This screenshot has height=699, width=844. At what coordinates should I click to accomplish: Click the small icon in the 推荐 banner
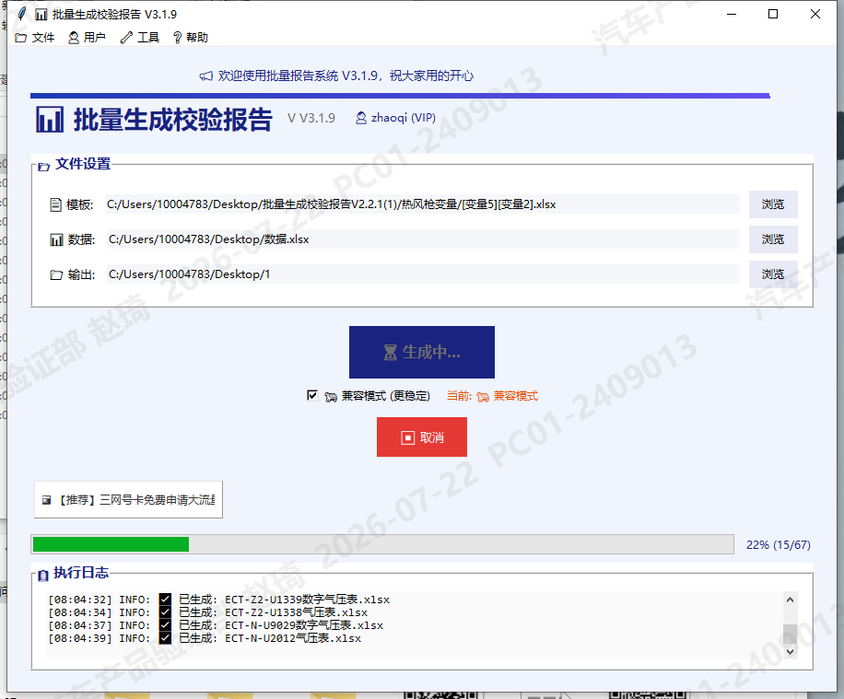pos(47,500)
